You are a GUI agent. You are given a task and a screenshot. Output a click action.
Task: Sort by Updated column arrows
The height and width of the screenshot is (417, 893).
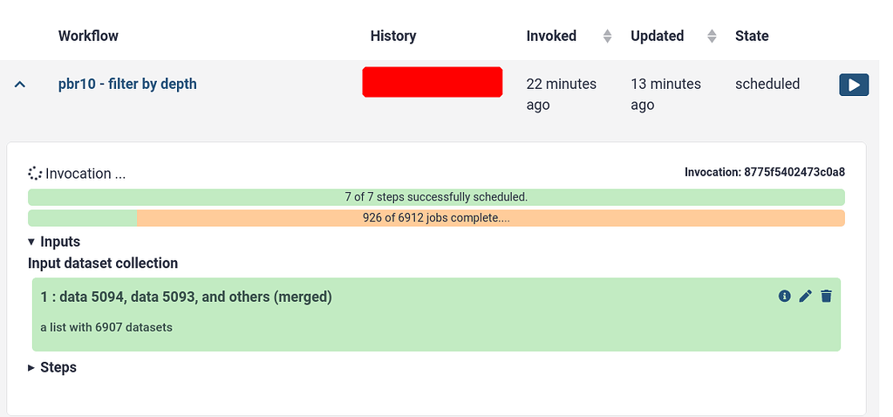pyautogui.click(x=712, y=36)
